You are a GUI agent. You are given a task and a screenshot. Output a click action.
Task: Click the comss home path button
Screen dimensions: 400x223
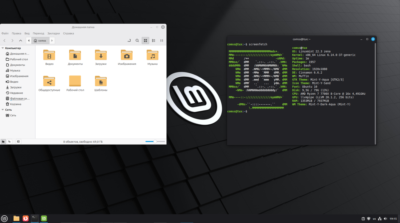pos(40,41)
